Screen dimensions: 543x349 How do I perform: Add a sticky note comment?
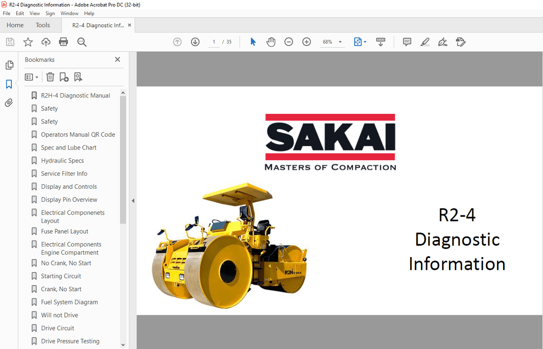pos(407,42)
